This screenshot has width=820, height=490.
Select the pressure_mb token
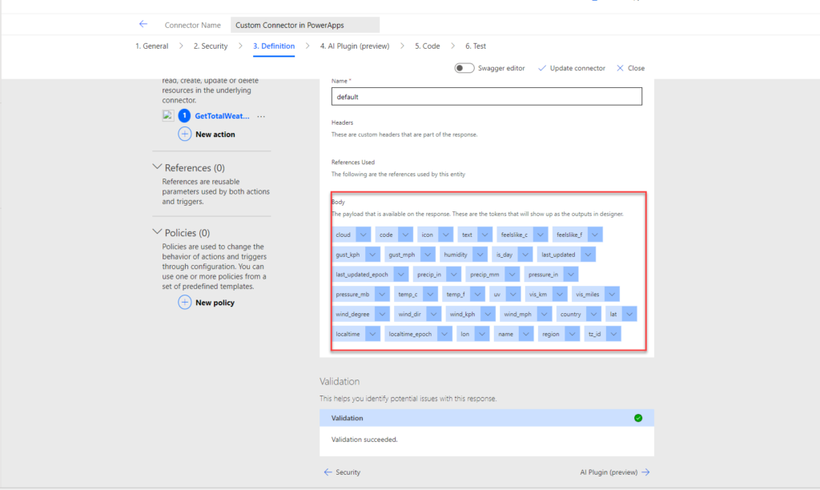point(352,295)
